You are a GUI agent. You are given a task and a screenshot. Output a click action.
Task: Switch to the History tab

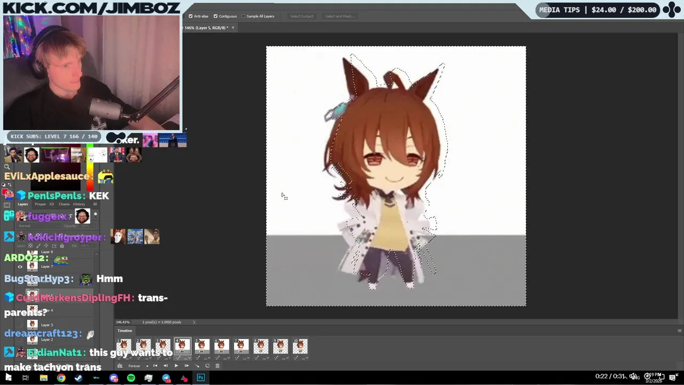click(79, 204)
